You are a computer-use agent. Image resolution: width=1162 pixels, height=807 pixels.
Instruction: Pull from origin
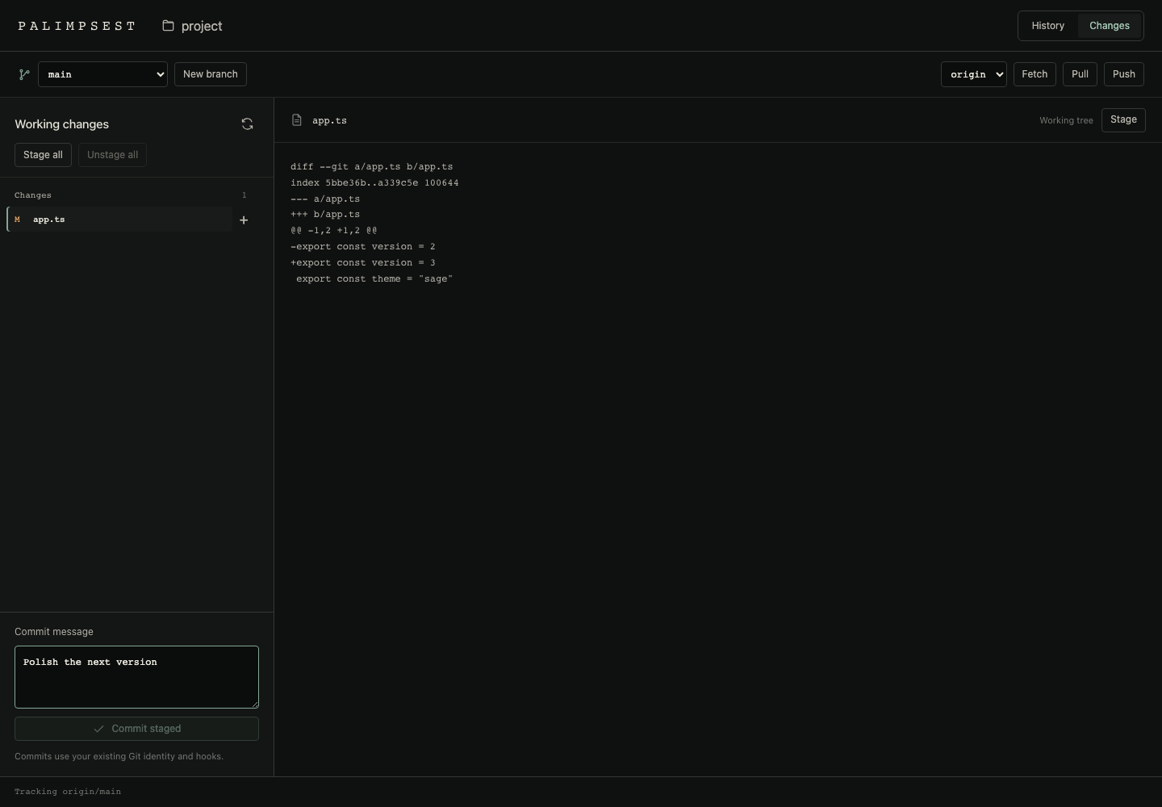tap(1080, 74)
